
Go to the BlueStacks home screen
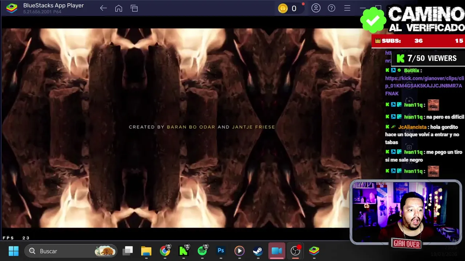[x=118, y=8]
